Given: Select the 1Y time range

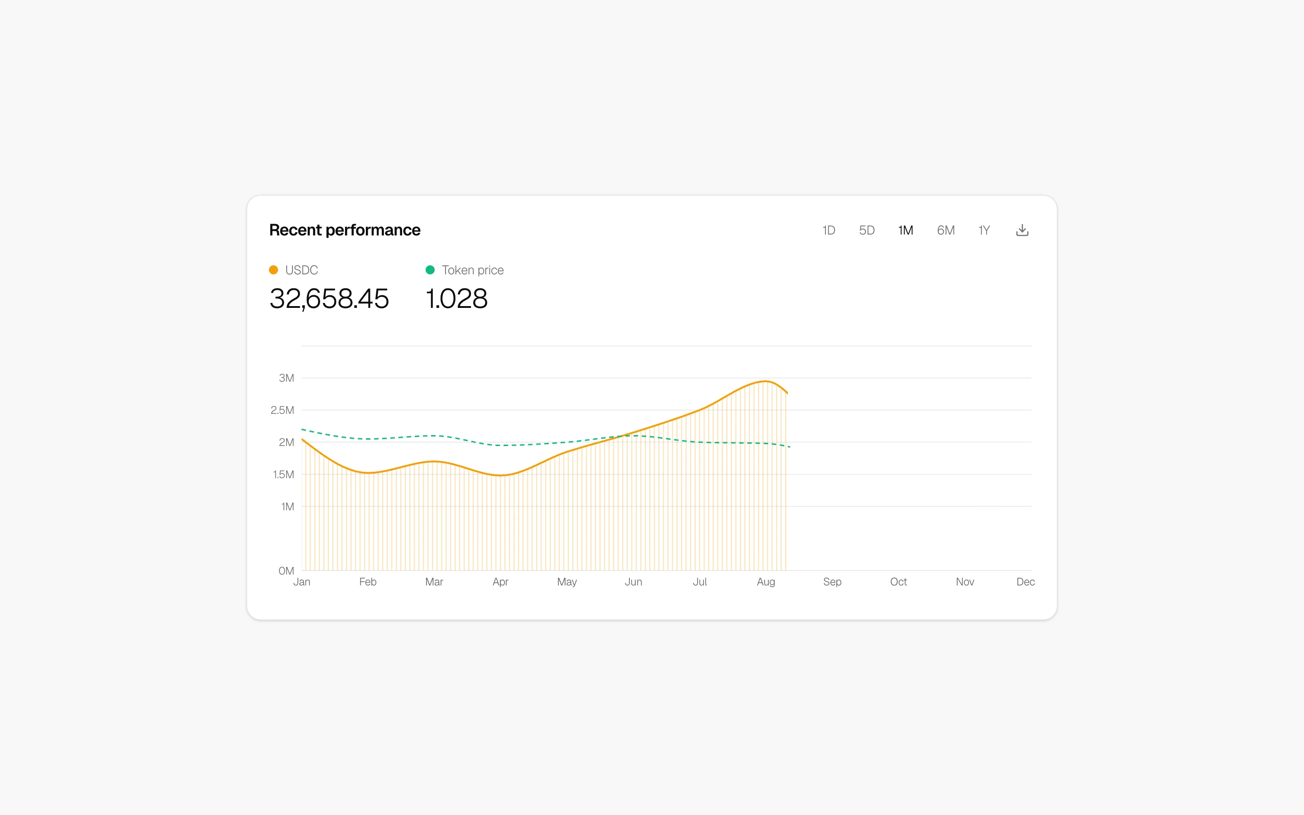Looking at the screenshot, I should (x=984, y=230).
